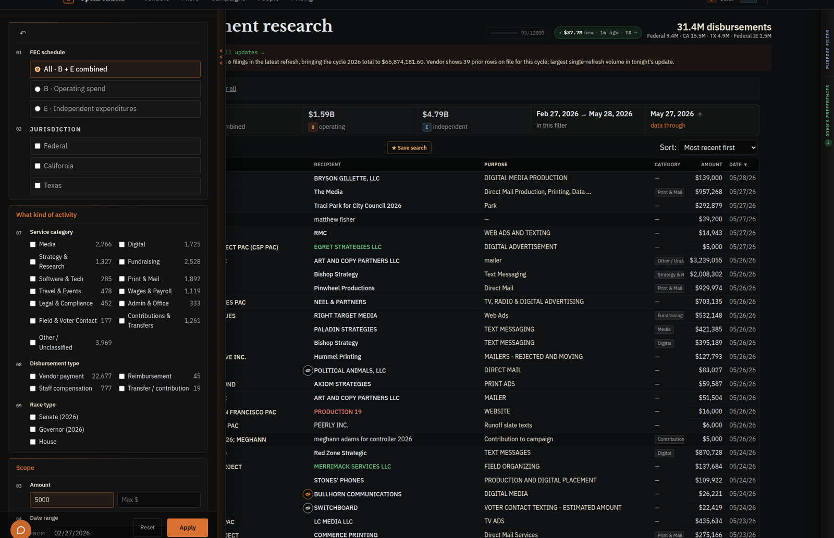Viewport: 834px width, 538px height.
Task: Sort by the AMOUNT column header
Action: coord(712,165)
